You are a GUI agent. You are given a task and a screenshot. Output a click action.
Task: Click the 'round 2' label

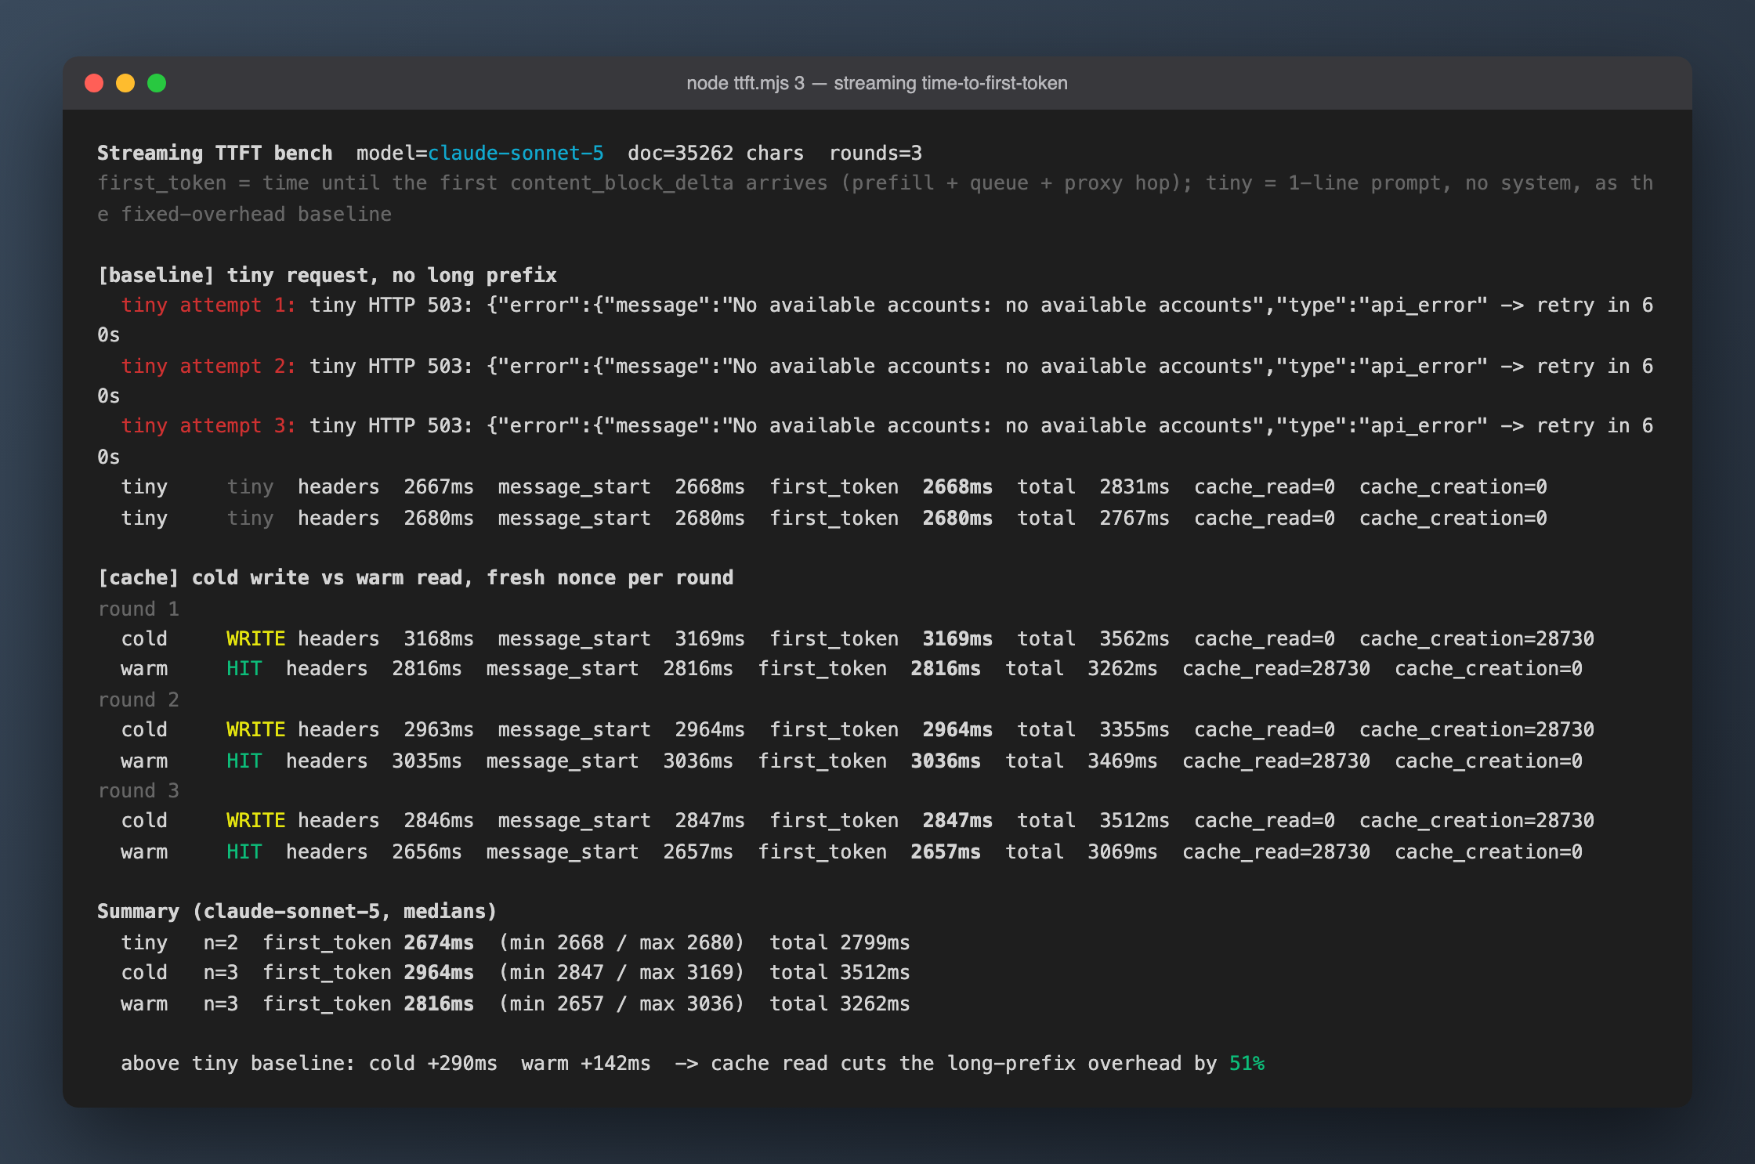click(139, 699)
